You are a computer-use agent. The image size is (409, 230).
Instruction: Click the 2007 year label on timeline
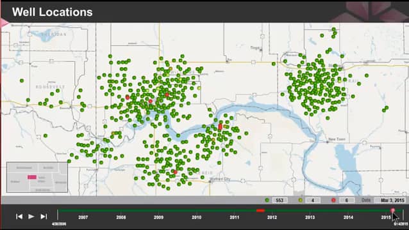pyautogui.click(x=83, y=217)
